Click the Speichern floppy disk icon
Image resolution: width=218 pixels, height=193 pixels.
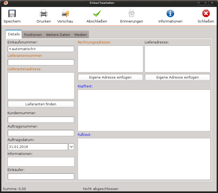tap(12, 14)
